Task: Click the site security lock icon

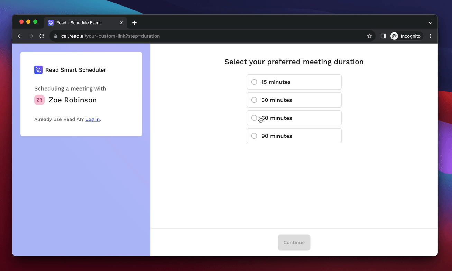Action: tap(56, 36)
